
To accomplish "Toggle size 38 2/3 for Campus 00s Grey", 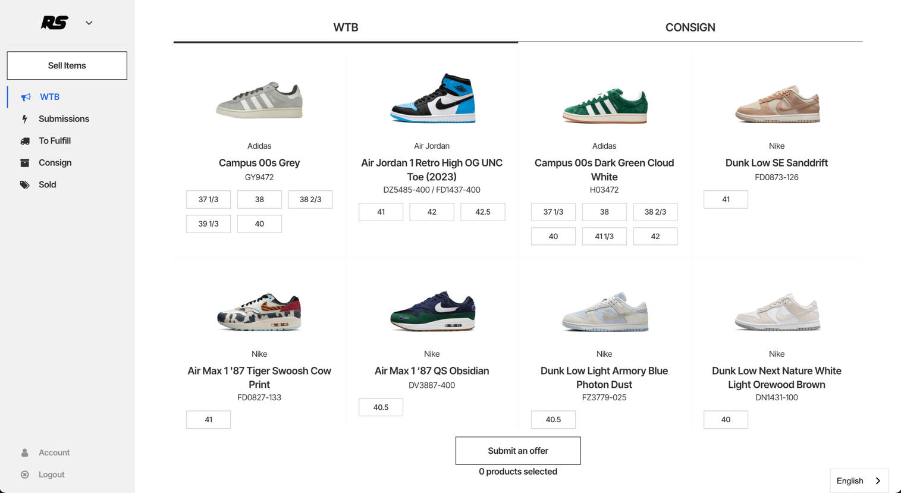I will [x=310, y=199].
